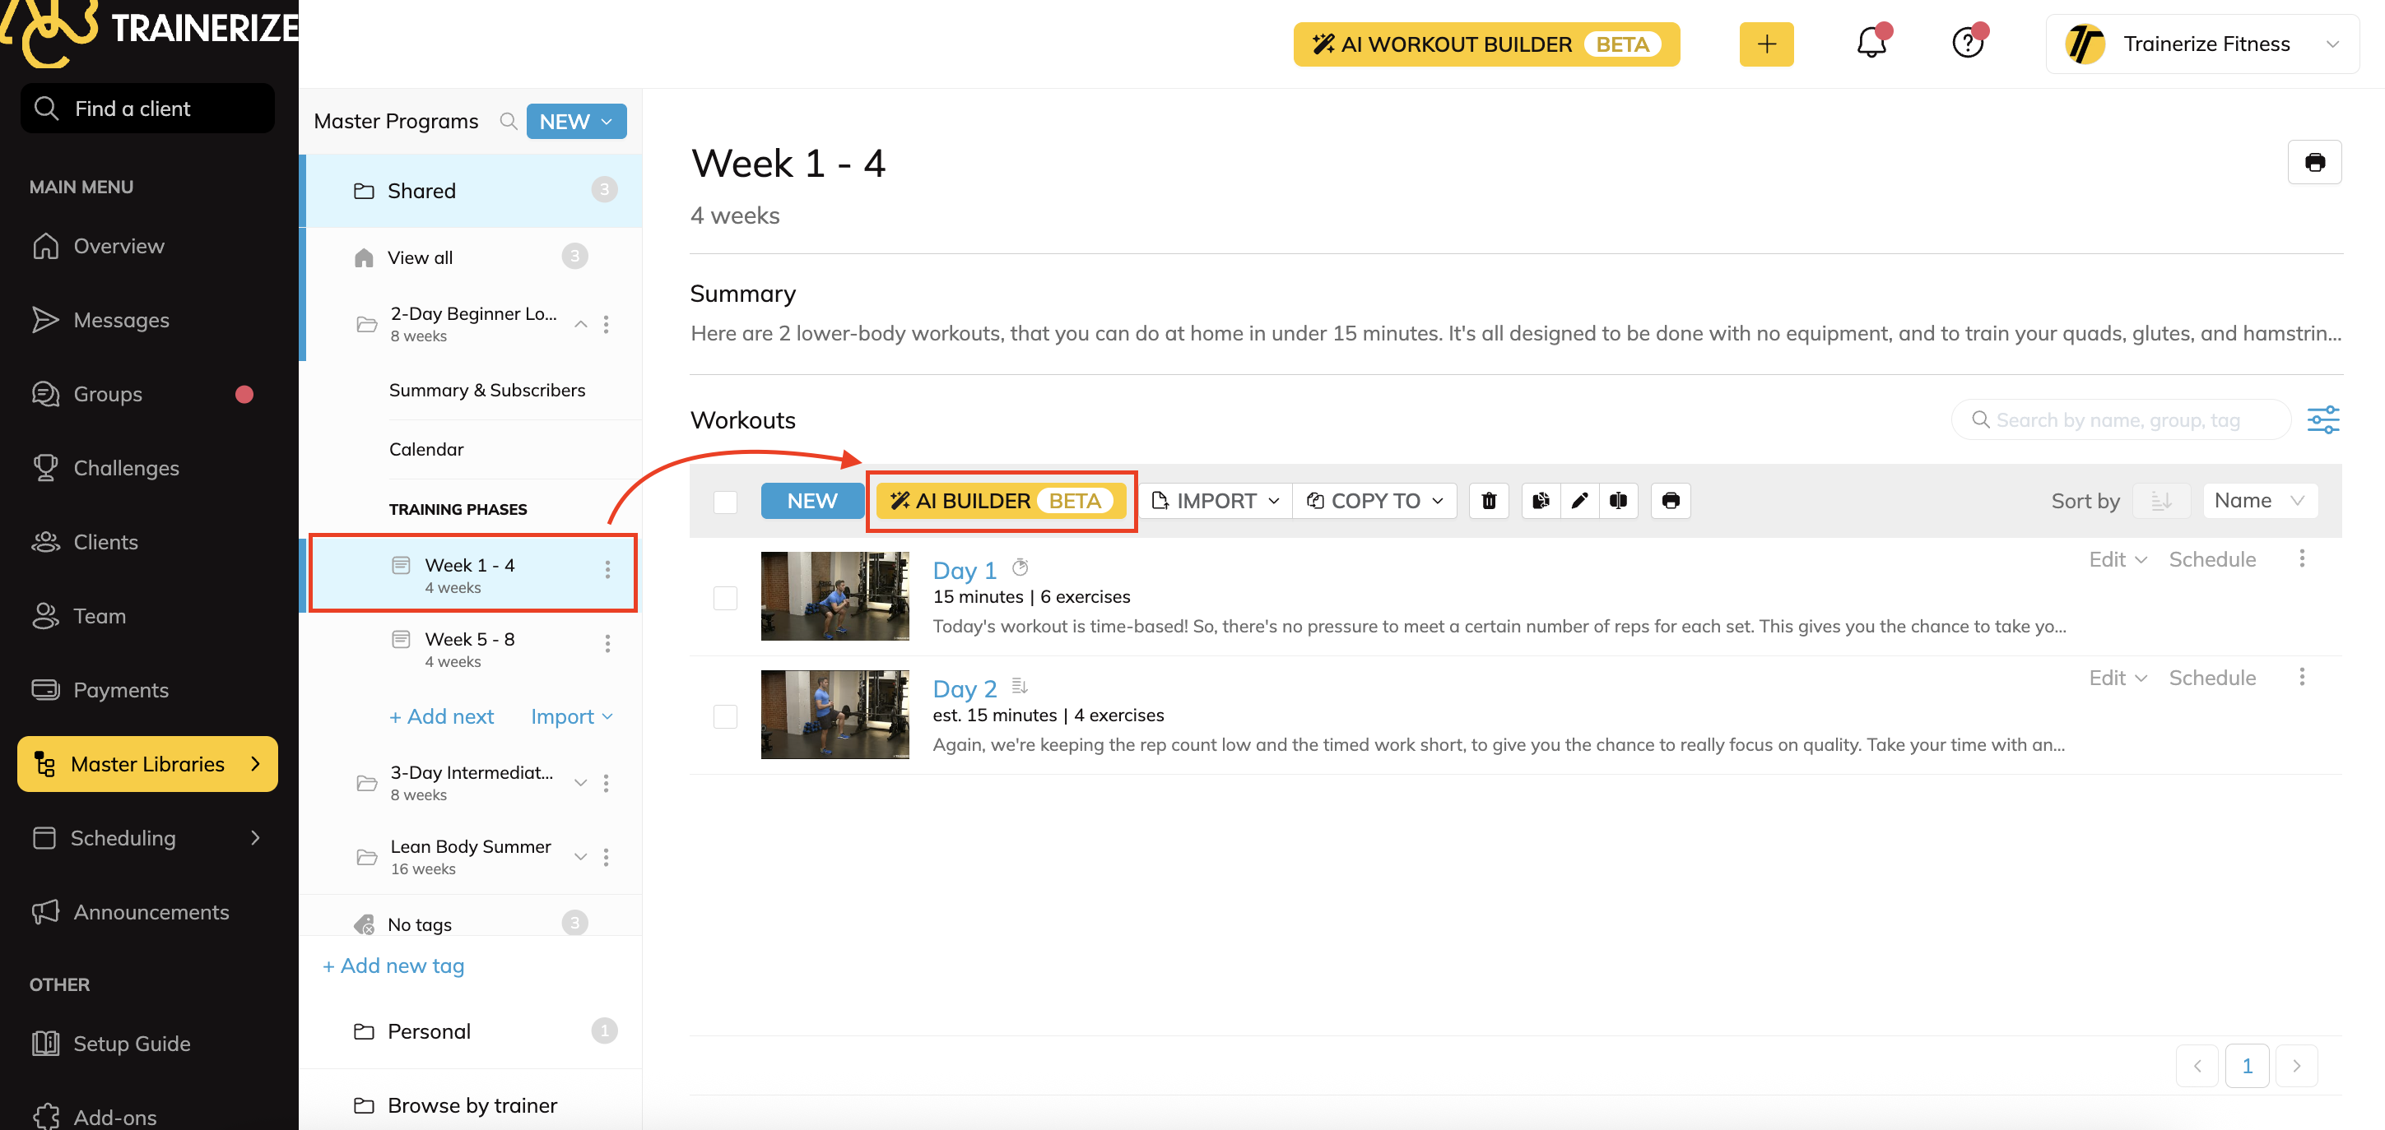The height and width of the screenshot is (1130, 2385).
Task: Open the help question mark icon
Action: (1967, 44)
